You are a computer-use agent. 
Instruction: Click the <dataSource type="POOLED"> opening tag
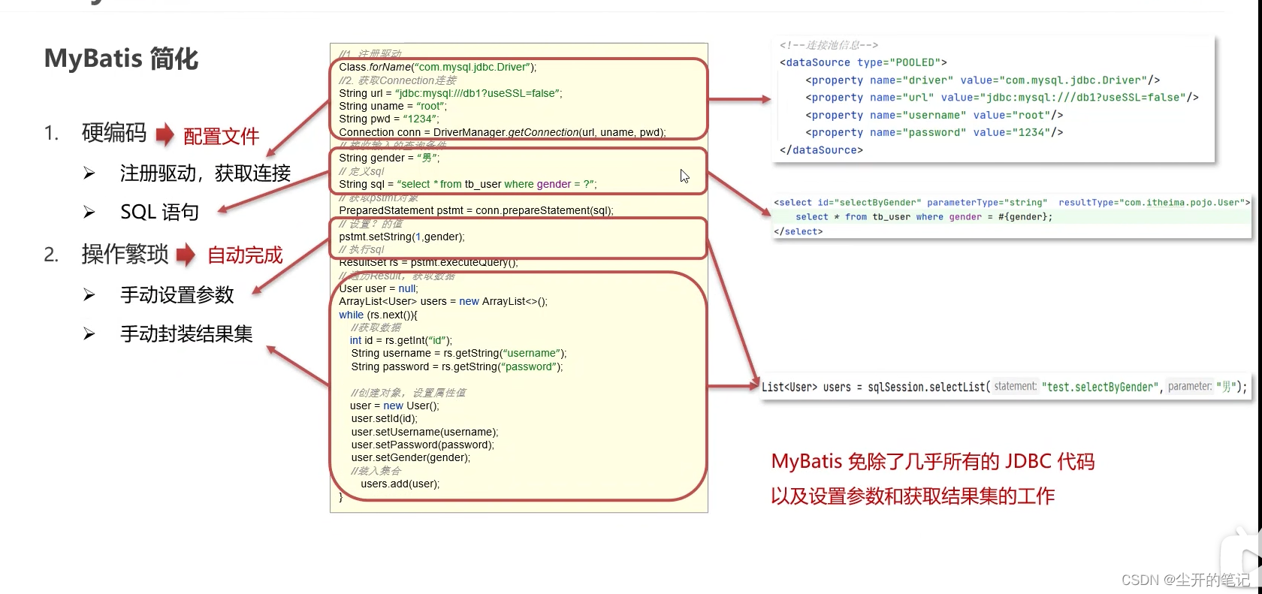863,62
